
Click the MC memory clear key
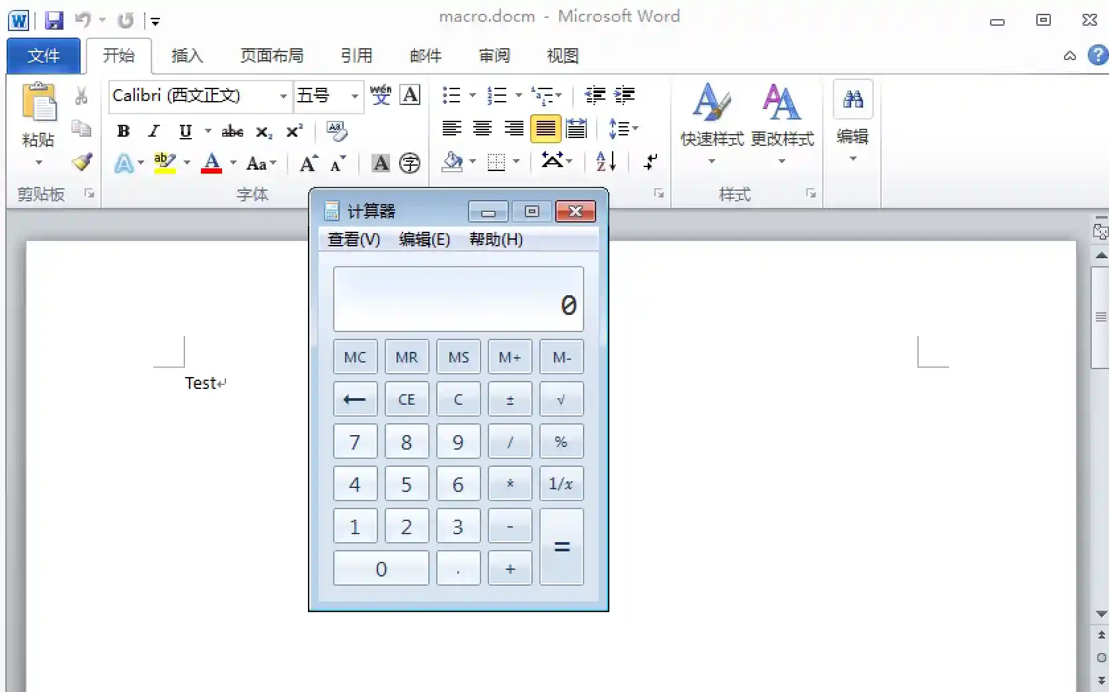[355, 357]
